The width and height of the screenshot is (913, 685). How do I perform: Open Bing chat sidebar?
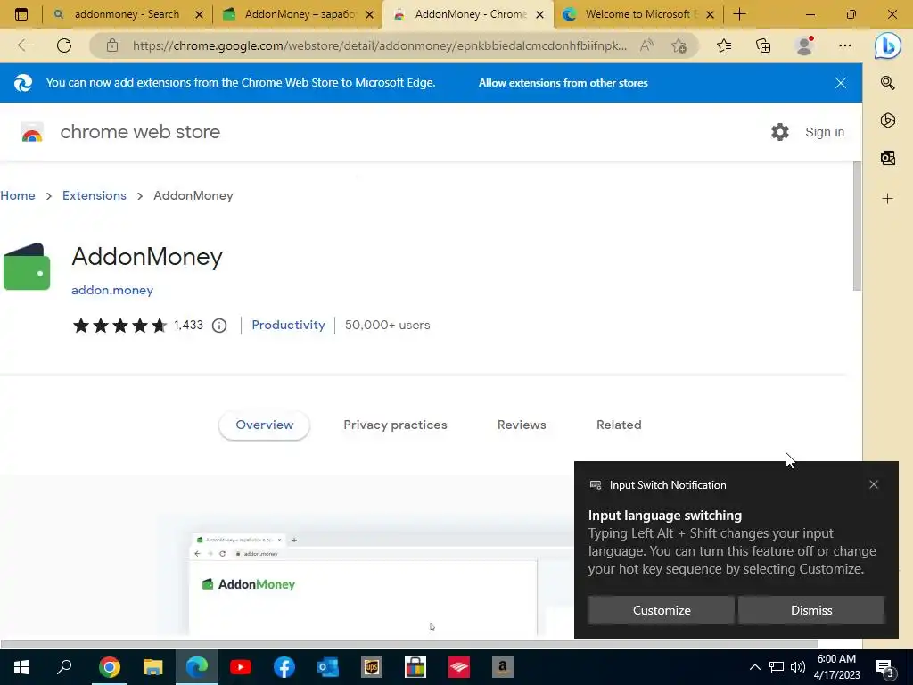pos(887,45)
